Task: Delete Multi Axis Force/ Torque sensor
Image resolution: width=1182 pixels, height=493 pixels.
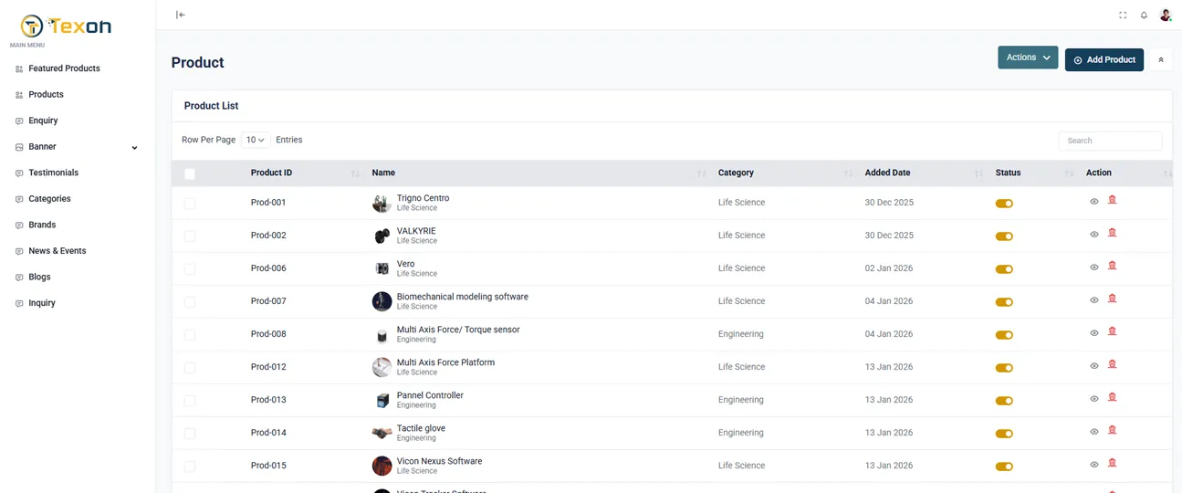Action: [1112, 331]
